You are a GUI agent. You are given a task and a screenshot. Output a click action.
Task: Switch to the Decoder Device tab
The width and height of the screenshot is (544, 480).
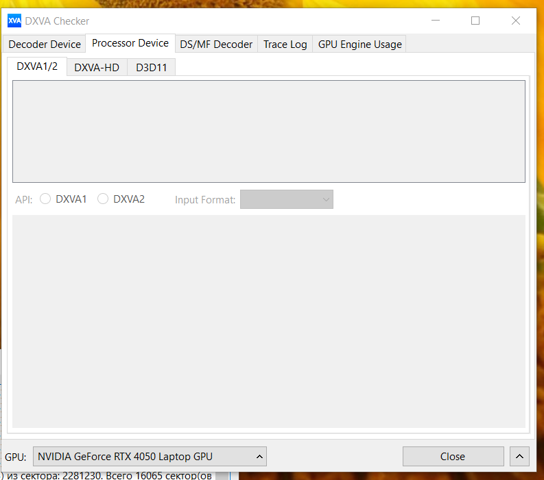tap(45, 45)
